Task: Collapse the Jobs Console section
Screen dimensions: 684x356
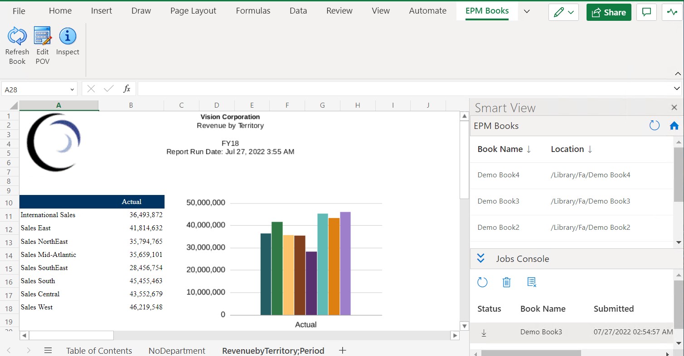Action: click(x=480, y=258)
